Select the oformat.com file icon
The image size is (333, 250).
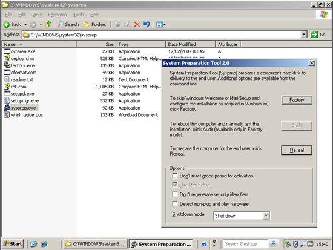pos(7,72)
